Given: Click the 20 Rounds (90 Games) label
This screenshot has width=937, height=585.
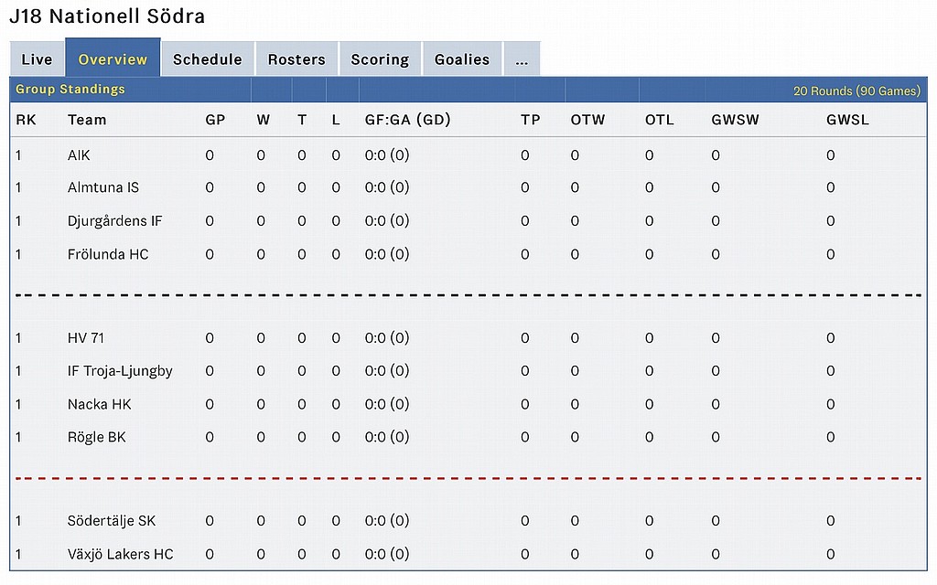Looking at the screenshot, I should [x=856, y=90].
